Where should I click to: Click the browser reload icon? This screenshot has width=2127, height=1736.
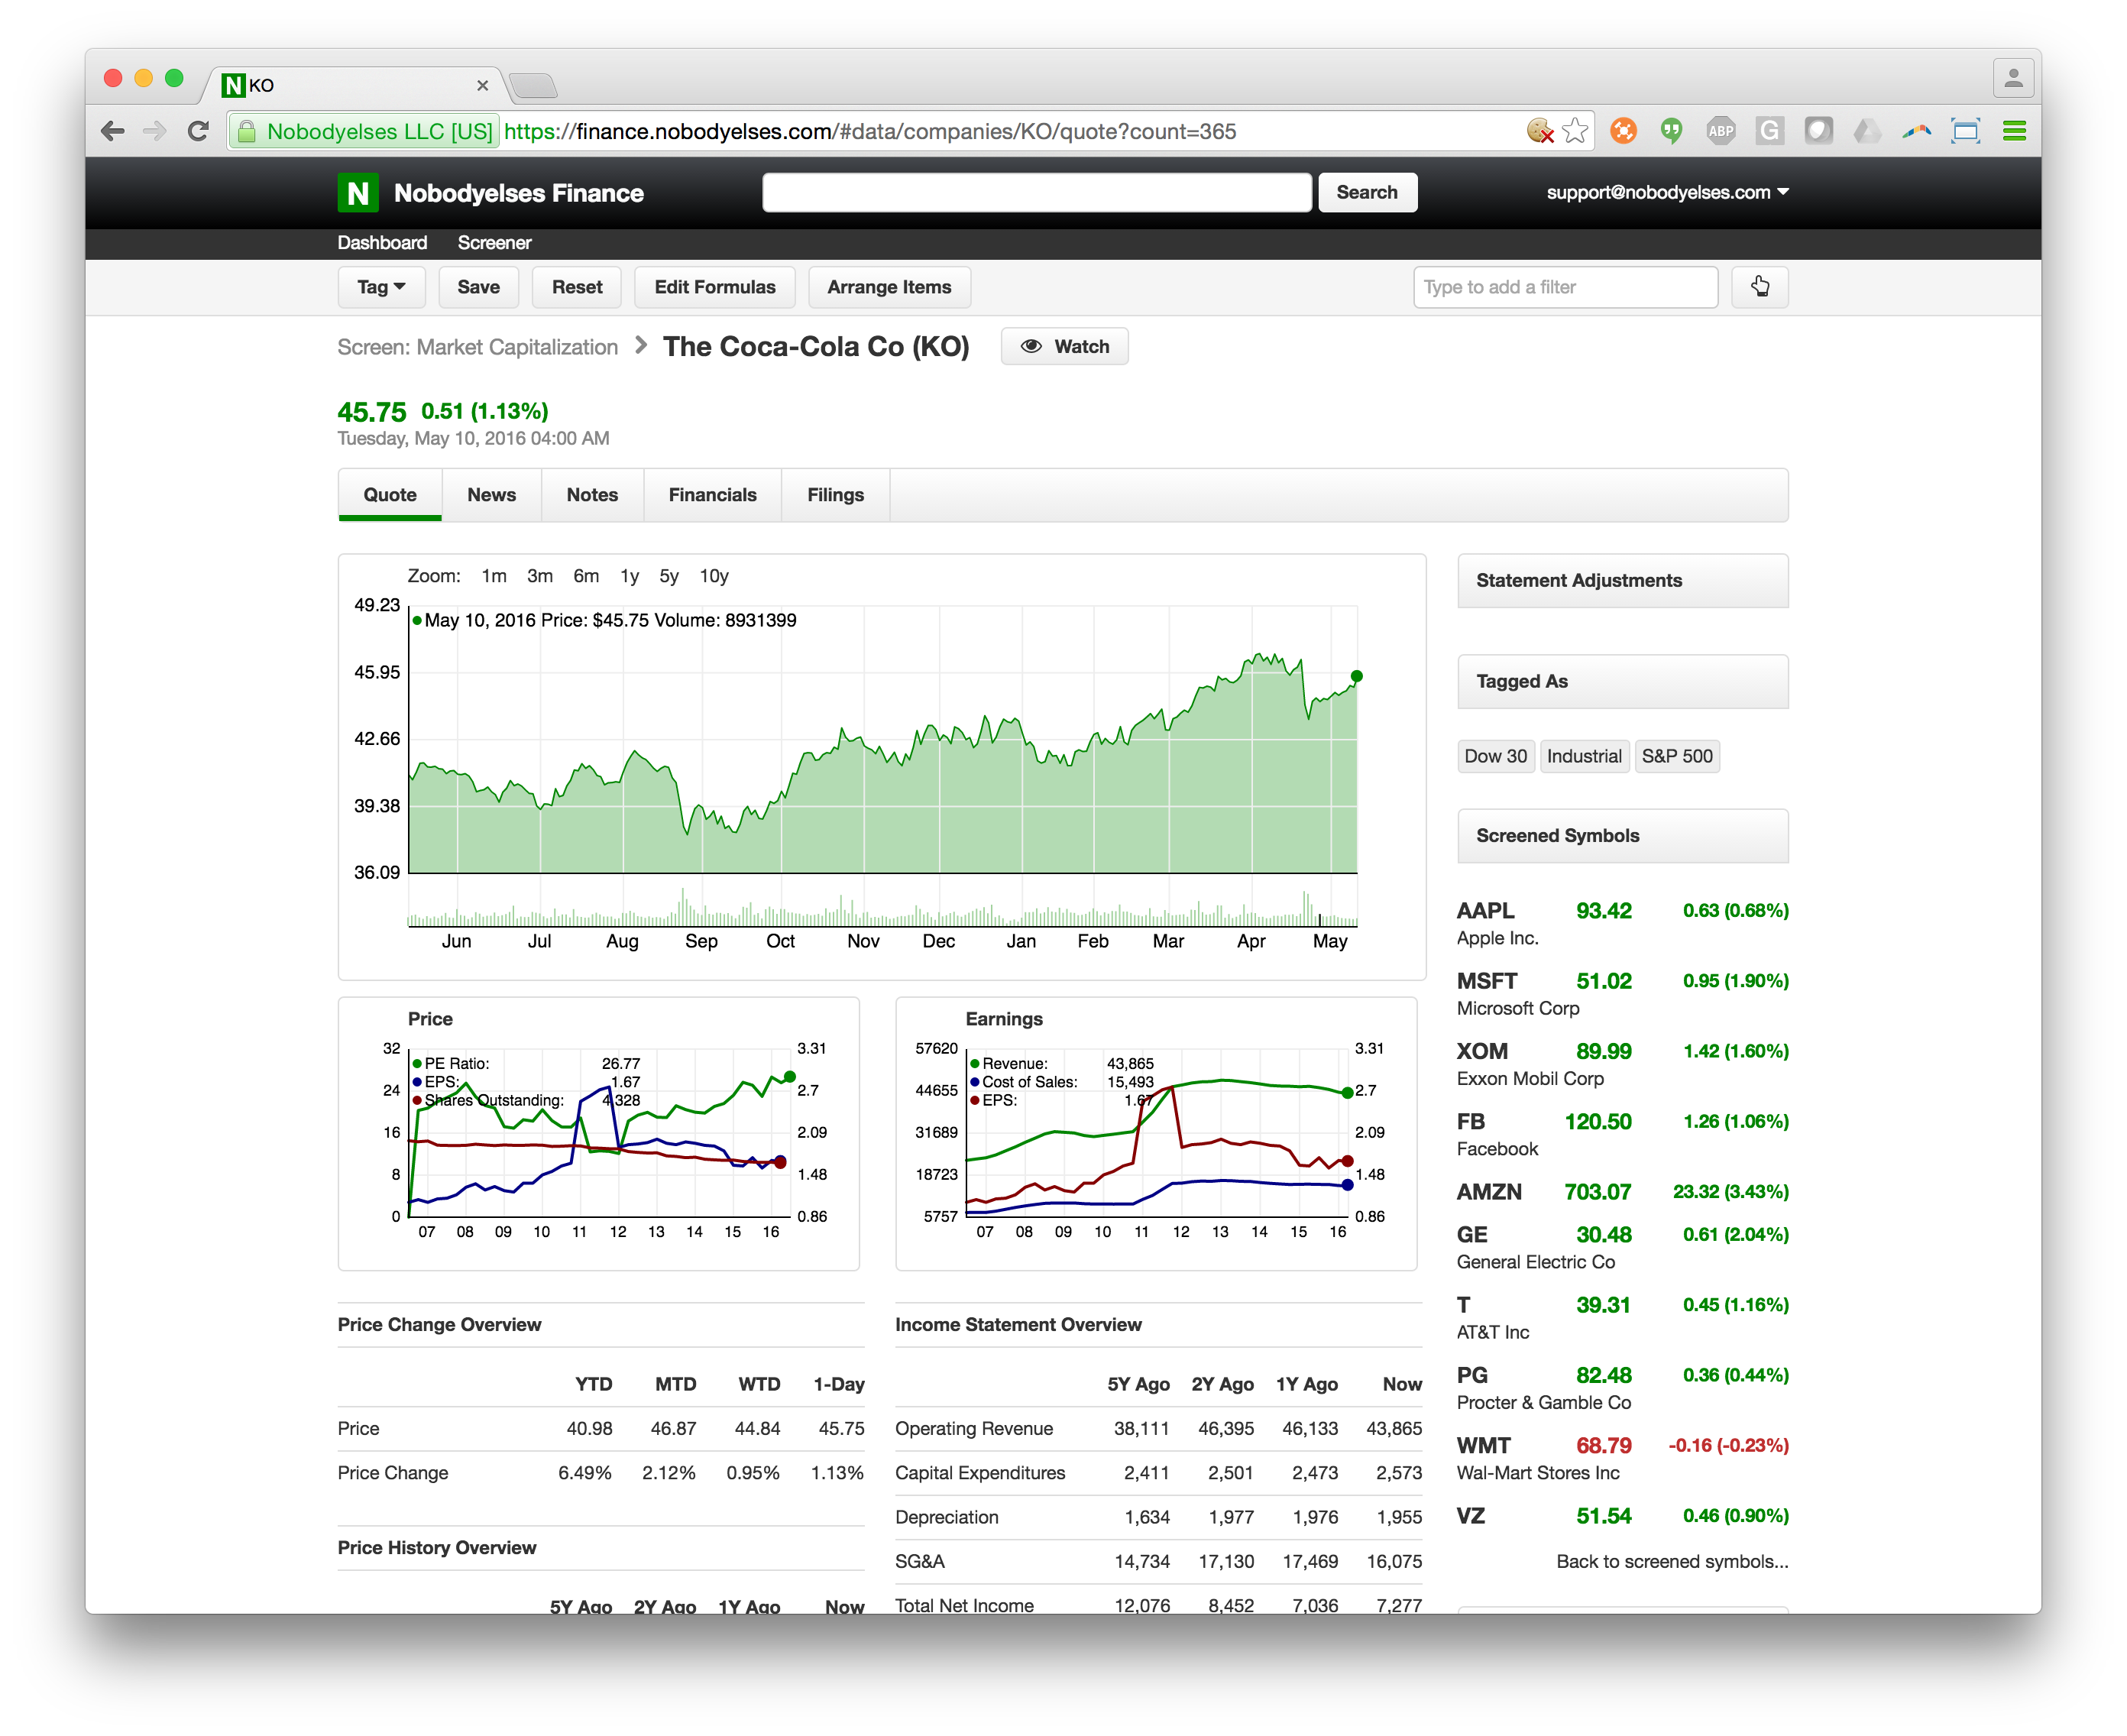[x=198, y=131]
